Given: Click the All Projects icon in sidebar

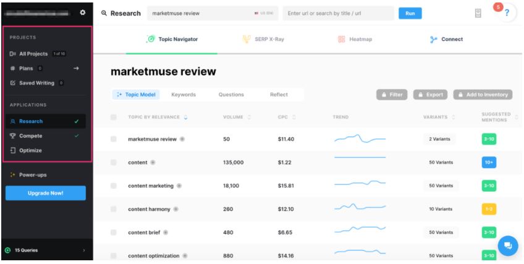Looking at the screenshot, I should tap(13, 54).
